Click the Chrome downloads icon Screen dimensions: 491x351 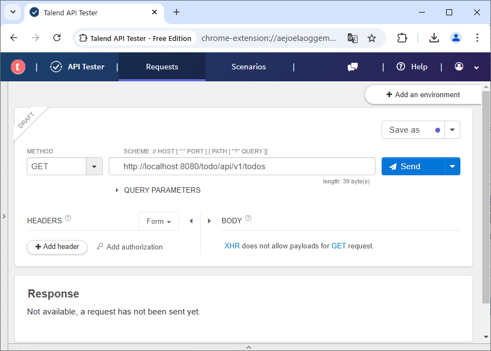(x=434, y=38)
